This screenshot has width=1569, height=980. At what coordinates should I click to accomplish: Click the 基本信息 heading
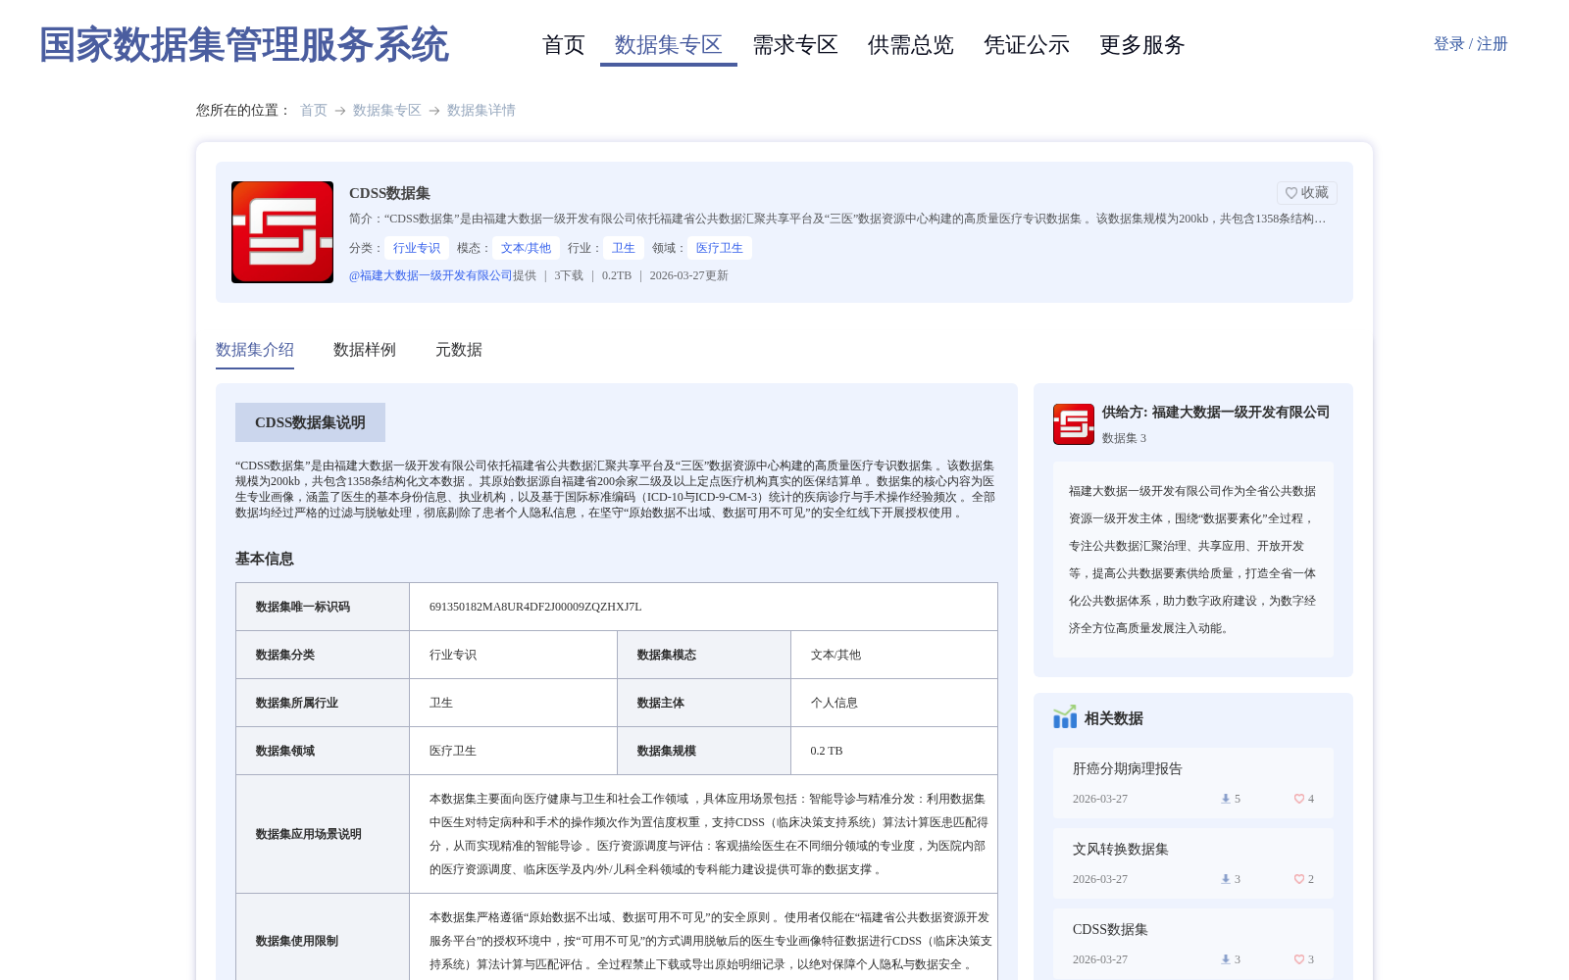(265, 559)
